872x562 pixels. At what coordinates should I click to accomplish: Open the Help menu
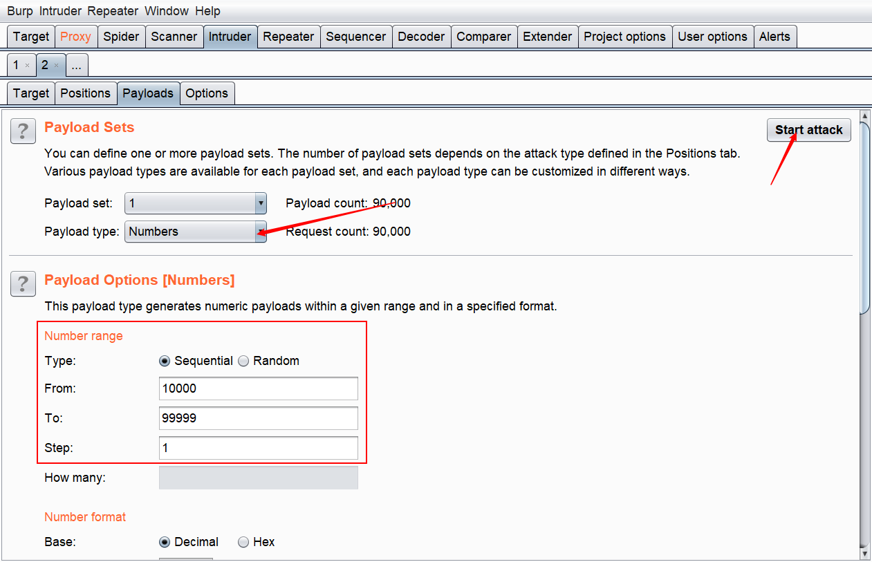[x=207, y=11]
